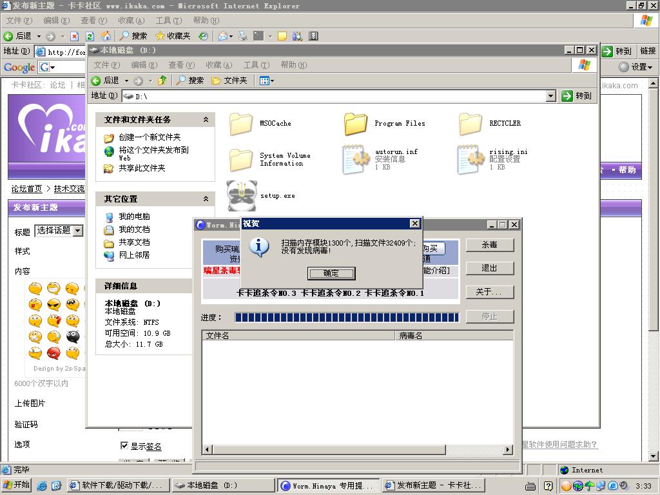Open Explorer 编辑(E) menu

pos(144,65)
